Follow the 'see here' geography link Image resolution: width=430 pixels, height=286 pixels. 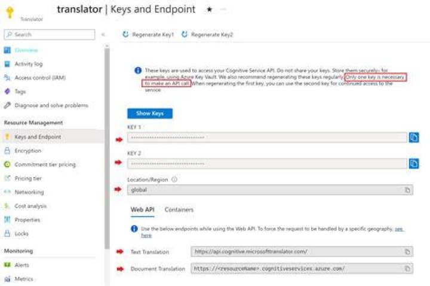(146, 236)
